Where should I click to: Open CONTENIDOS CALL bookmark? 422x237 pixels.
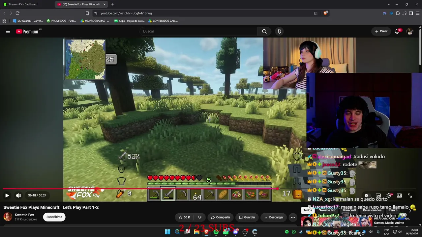[x=163, y=21]
